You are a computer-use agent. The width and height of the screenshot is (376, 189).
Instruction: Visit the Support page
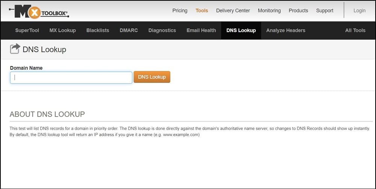[325, 10]
